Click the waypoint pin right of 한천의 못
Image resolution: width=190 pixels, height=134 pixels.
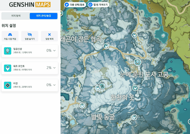pos(135,88)
